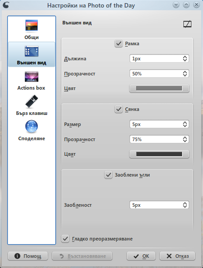Close the settings dialog window

coord(196,5)
